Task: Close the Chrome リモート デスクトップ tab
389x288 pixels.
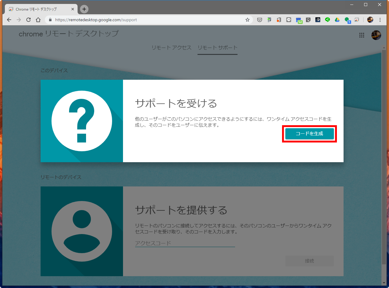Action: (x=73, y=9)
